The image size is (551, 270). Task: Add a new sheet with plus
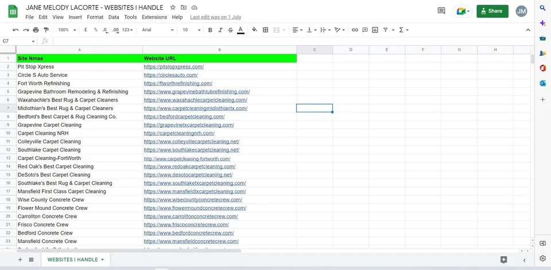[20, 260]
